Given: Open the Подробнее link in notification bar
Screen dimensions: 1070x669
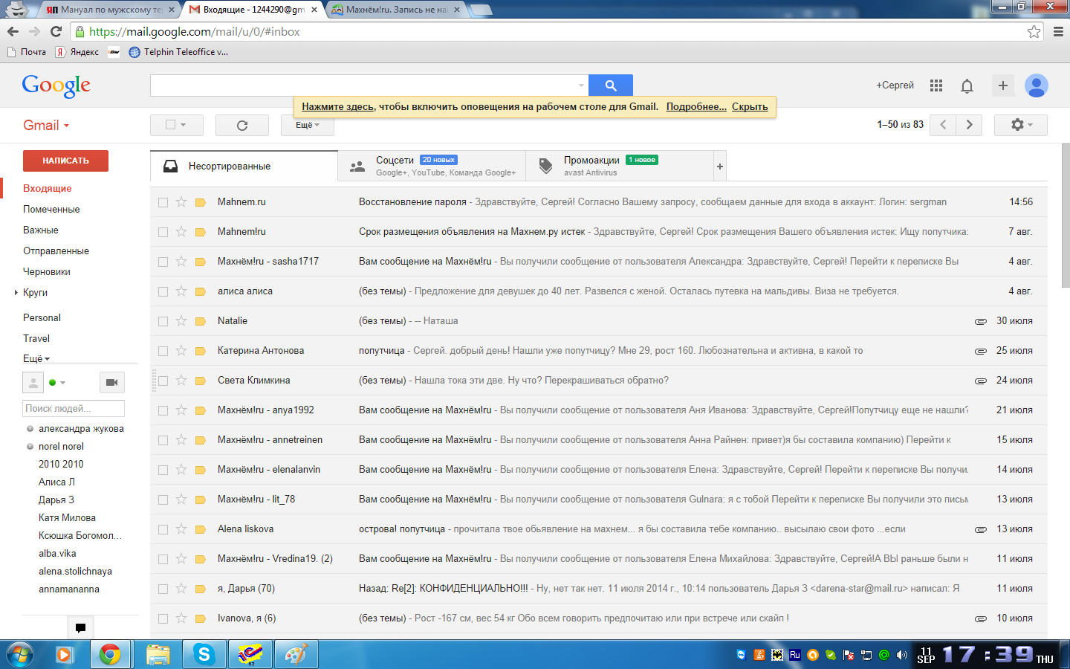Looking at the screenshot, I should pos(696,107).
